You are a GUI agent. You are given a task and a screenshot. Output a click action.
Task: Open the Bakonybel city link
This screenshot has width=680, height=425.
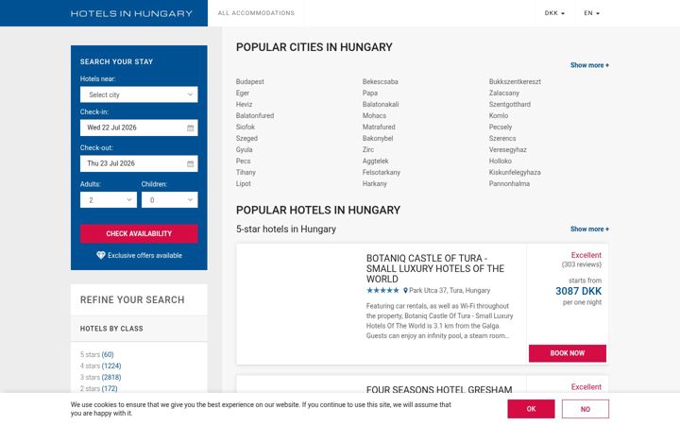pos(378,138)
